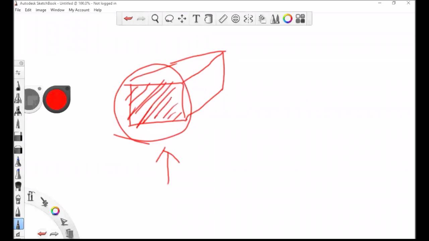The height and width of the screenshot is (241, 429).
Task: Toggle the Symmetry tool
Action: tap(248, 19)
